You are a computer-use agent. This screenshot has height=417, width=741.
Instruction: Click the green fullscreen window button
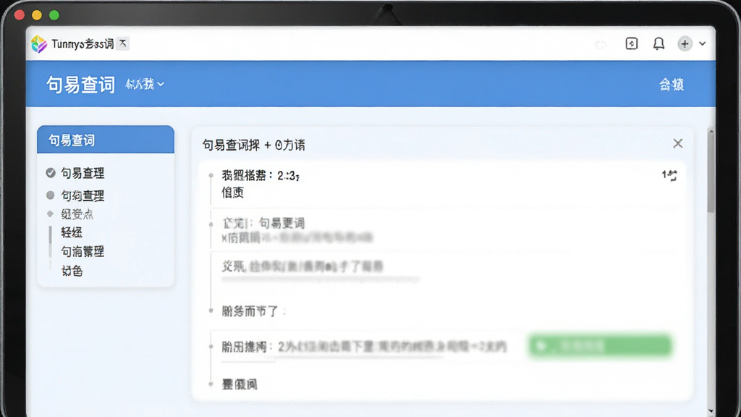pyautogui.click(x=54, y=15)
